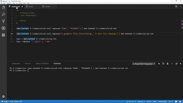This screenshot has height=103, width=183.
Task: Click the terminal prompt input line
Action: click(x=28, y=71)
